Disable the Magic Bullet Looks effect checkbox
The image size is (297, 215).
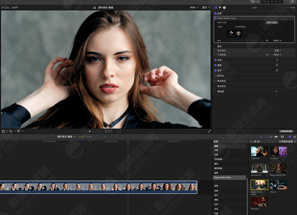[215, 18]
